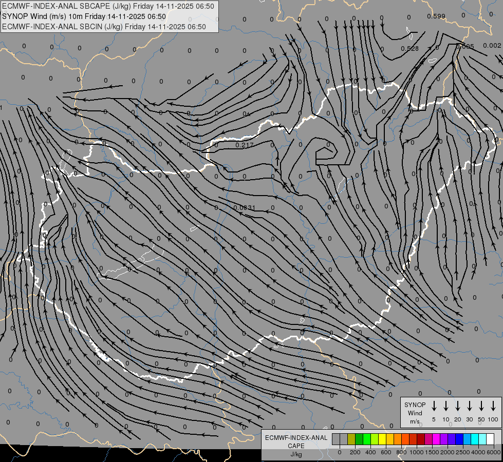Click the 4000 tick on CAPE scale
Viewport: 503px width, 462px height.
[x=478, y=452]
